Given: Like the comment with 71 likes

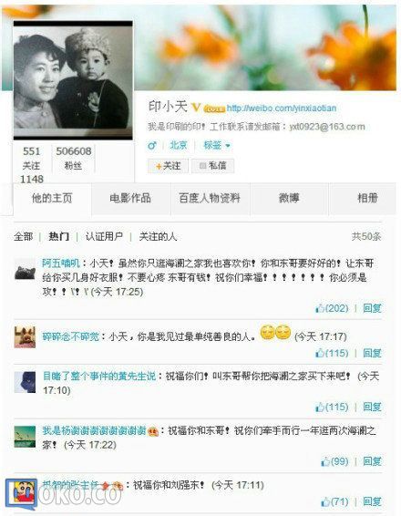Looking at the screenshot, I should pos(325,501).
